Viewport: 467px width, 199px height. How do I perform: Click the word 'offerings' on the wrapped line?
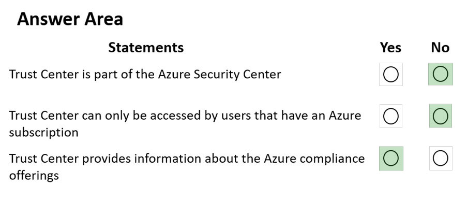pos(34,176)
